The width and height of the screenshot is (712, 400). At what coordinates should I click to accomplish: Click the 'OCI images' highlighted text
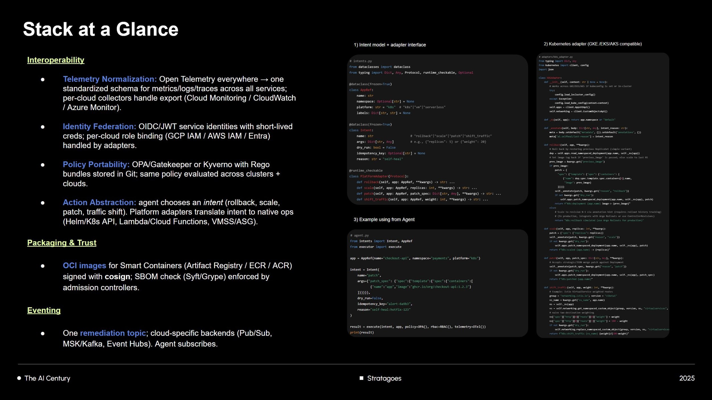(x=84, y=266)
